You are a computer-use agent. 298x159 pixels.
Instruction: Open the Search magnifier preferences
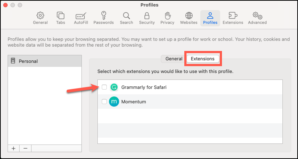(x=126, y=18)
